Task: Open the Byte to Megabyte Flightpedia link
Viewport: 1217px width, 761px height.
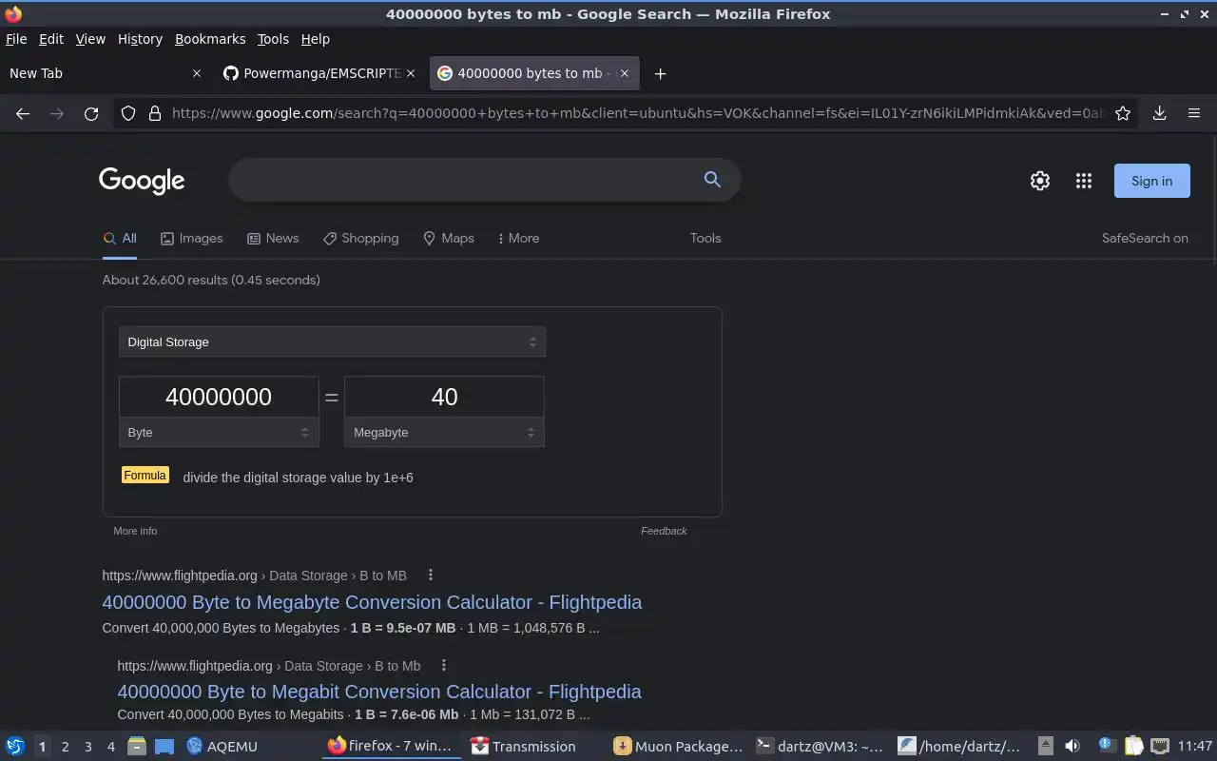Action: 372,602
